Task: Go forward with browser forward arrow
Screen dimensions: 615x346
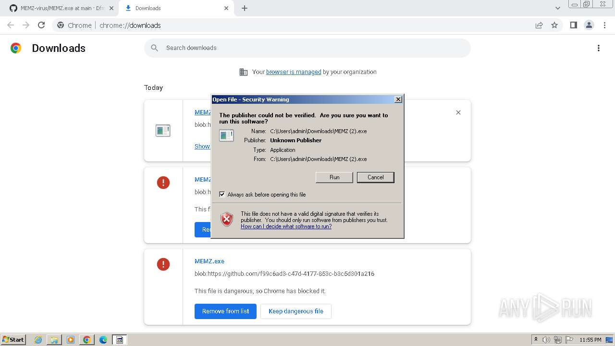Action: click(26, 25)
